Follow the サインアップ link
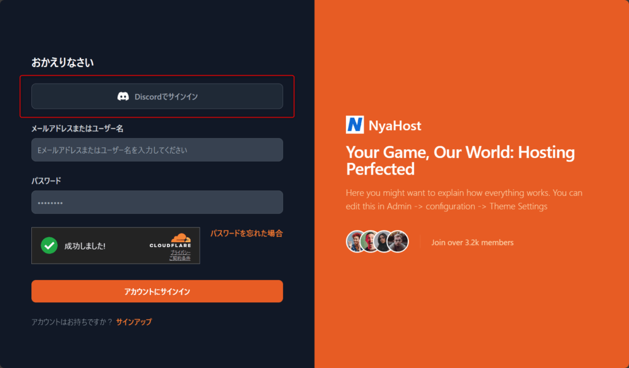Screen dimensions: 629x368 point(134,322)
